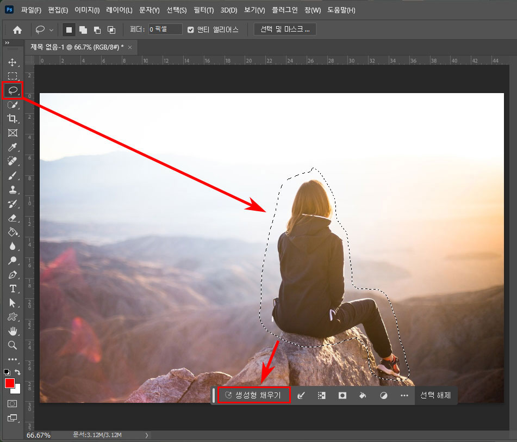Image resolution: width=517 pixels, height=442 pixels.
Task: Select the History Brush tool
Action: pyautogui.click(x=13, y=204)
